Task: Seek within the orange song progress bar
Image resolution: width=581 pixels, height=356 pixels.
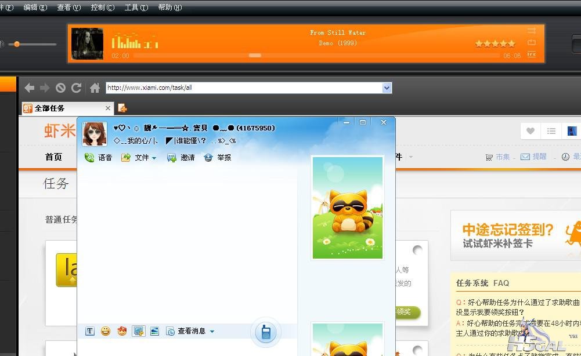Action: coord(317,56)
